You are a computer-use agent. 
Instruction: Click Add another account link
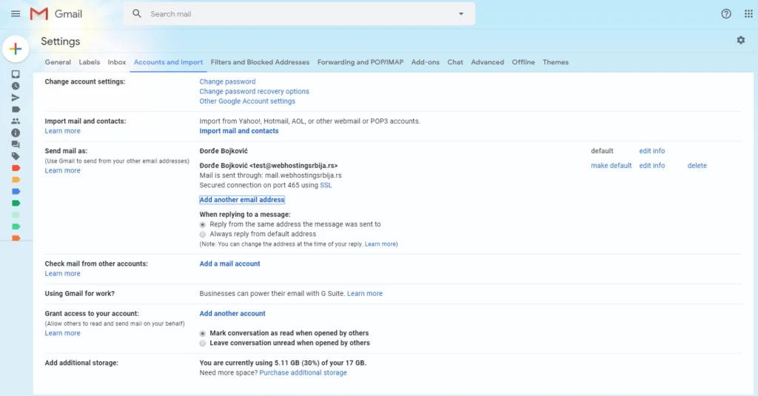coord(232,313)
